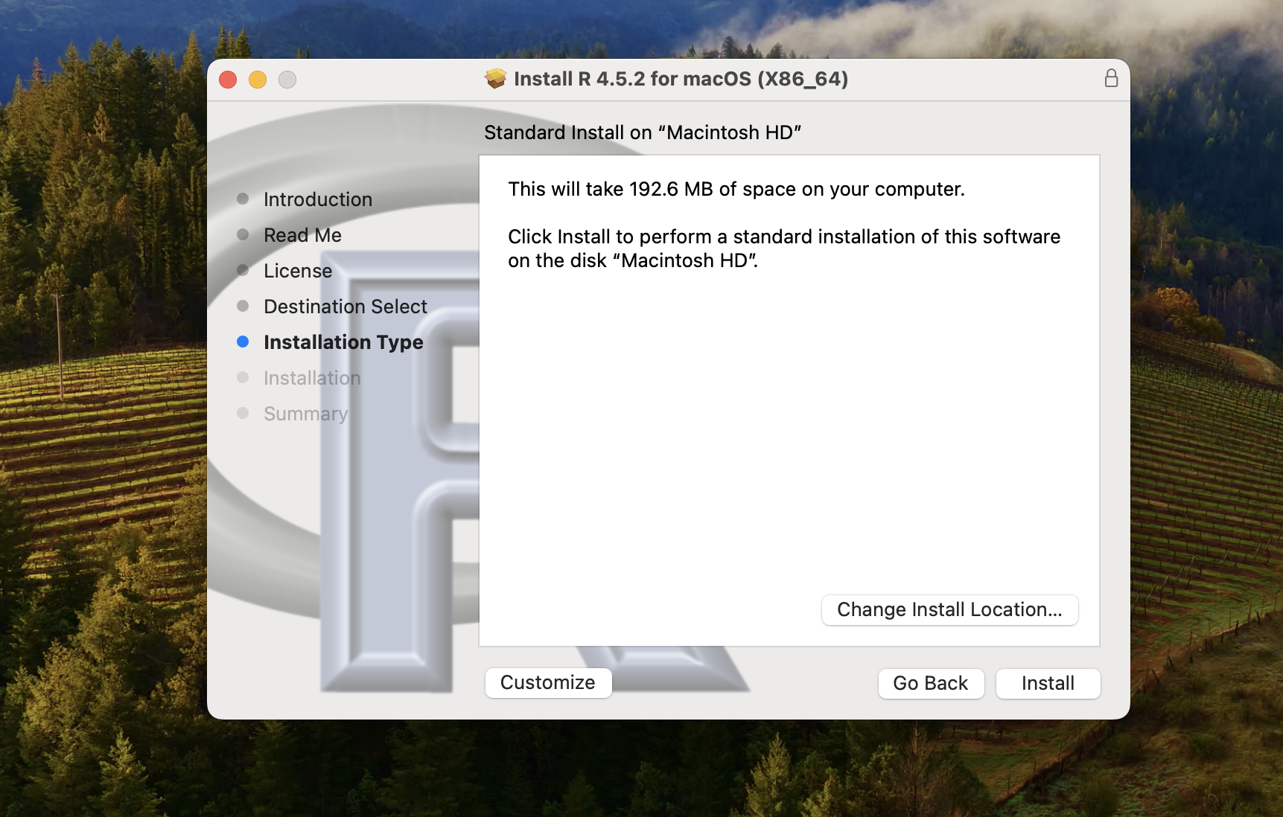Viewport: 1283px width, 817px height.
Task: Click the blue bullet beside Installation Type
Action: (x=243, y=342)
